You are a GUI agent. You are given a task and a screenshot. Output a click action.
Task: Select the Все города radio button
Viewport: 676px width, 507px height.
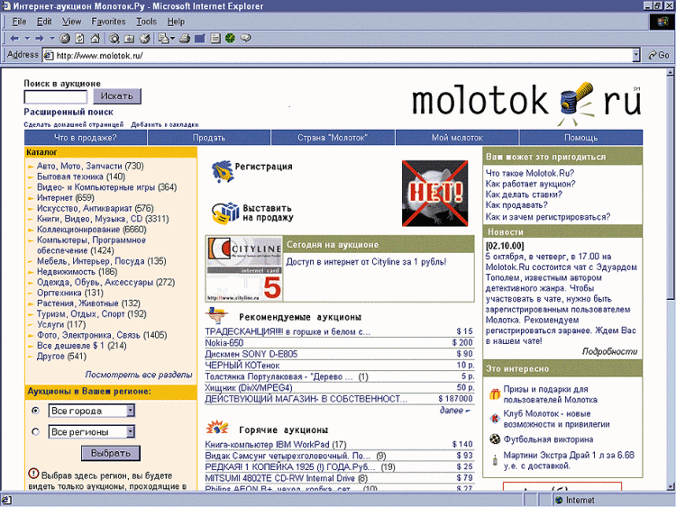click(x=36, y=411)
